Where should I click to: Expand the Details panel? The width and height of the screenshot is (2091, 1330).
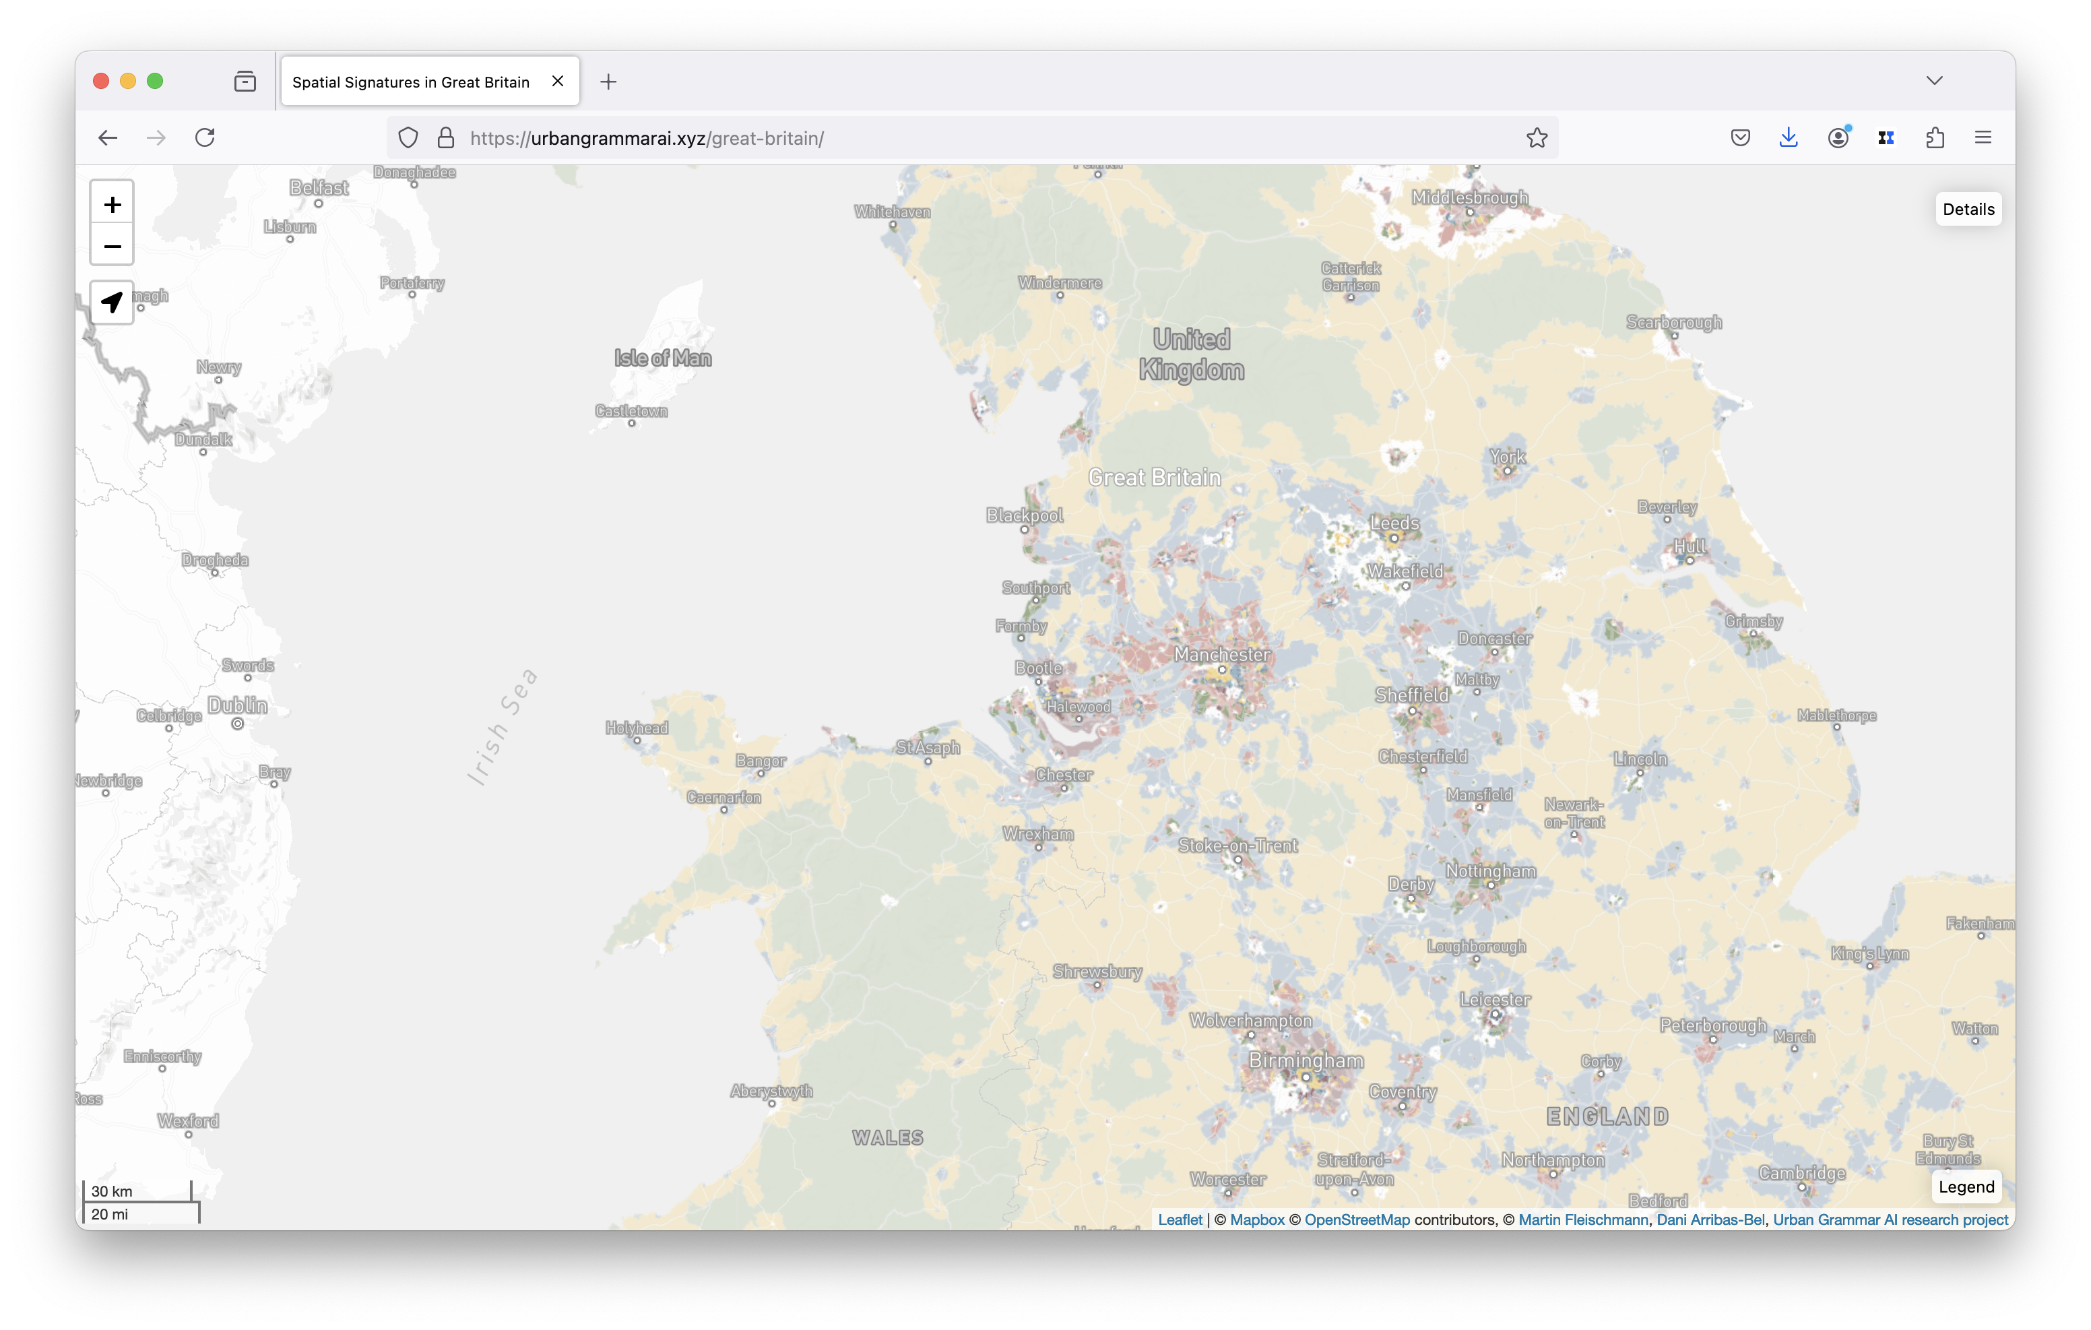pyautogui.click(x=1968, y=210)
